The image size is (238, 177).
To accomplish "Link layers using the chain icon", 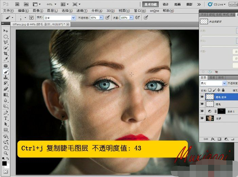I will [206, 139].
